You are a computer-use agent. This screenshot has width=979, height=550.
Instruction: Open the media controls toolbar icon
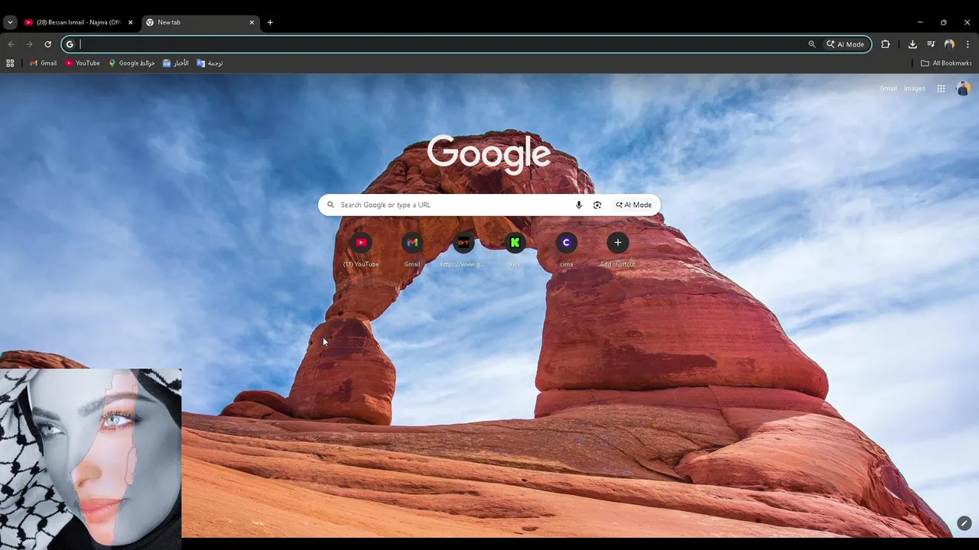pos(931,44)
